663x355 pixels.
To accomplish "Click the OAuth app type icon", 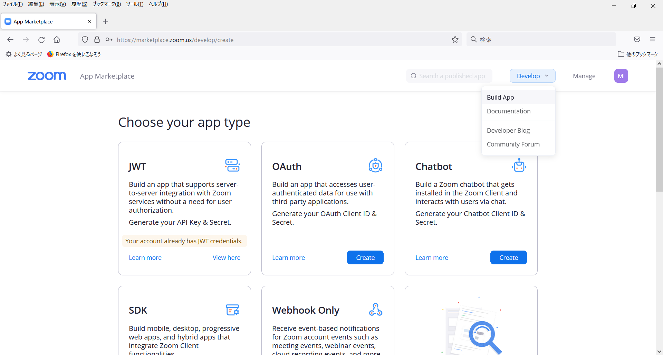I will click(x=375, y=165).
